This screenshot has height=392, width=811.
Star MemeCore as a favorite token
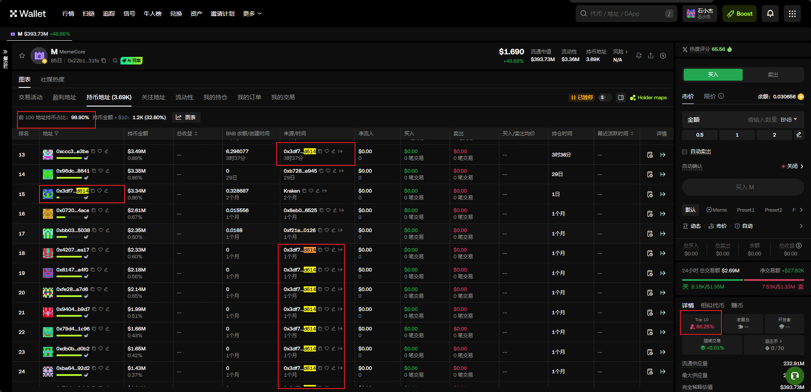[22, 56]
